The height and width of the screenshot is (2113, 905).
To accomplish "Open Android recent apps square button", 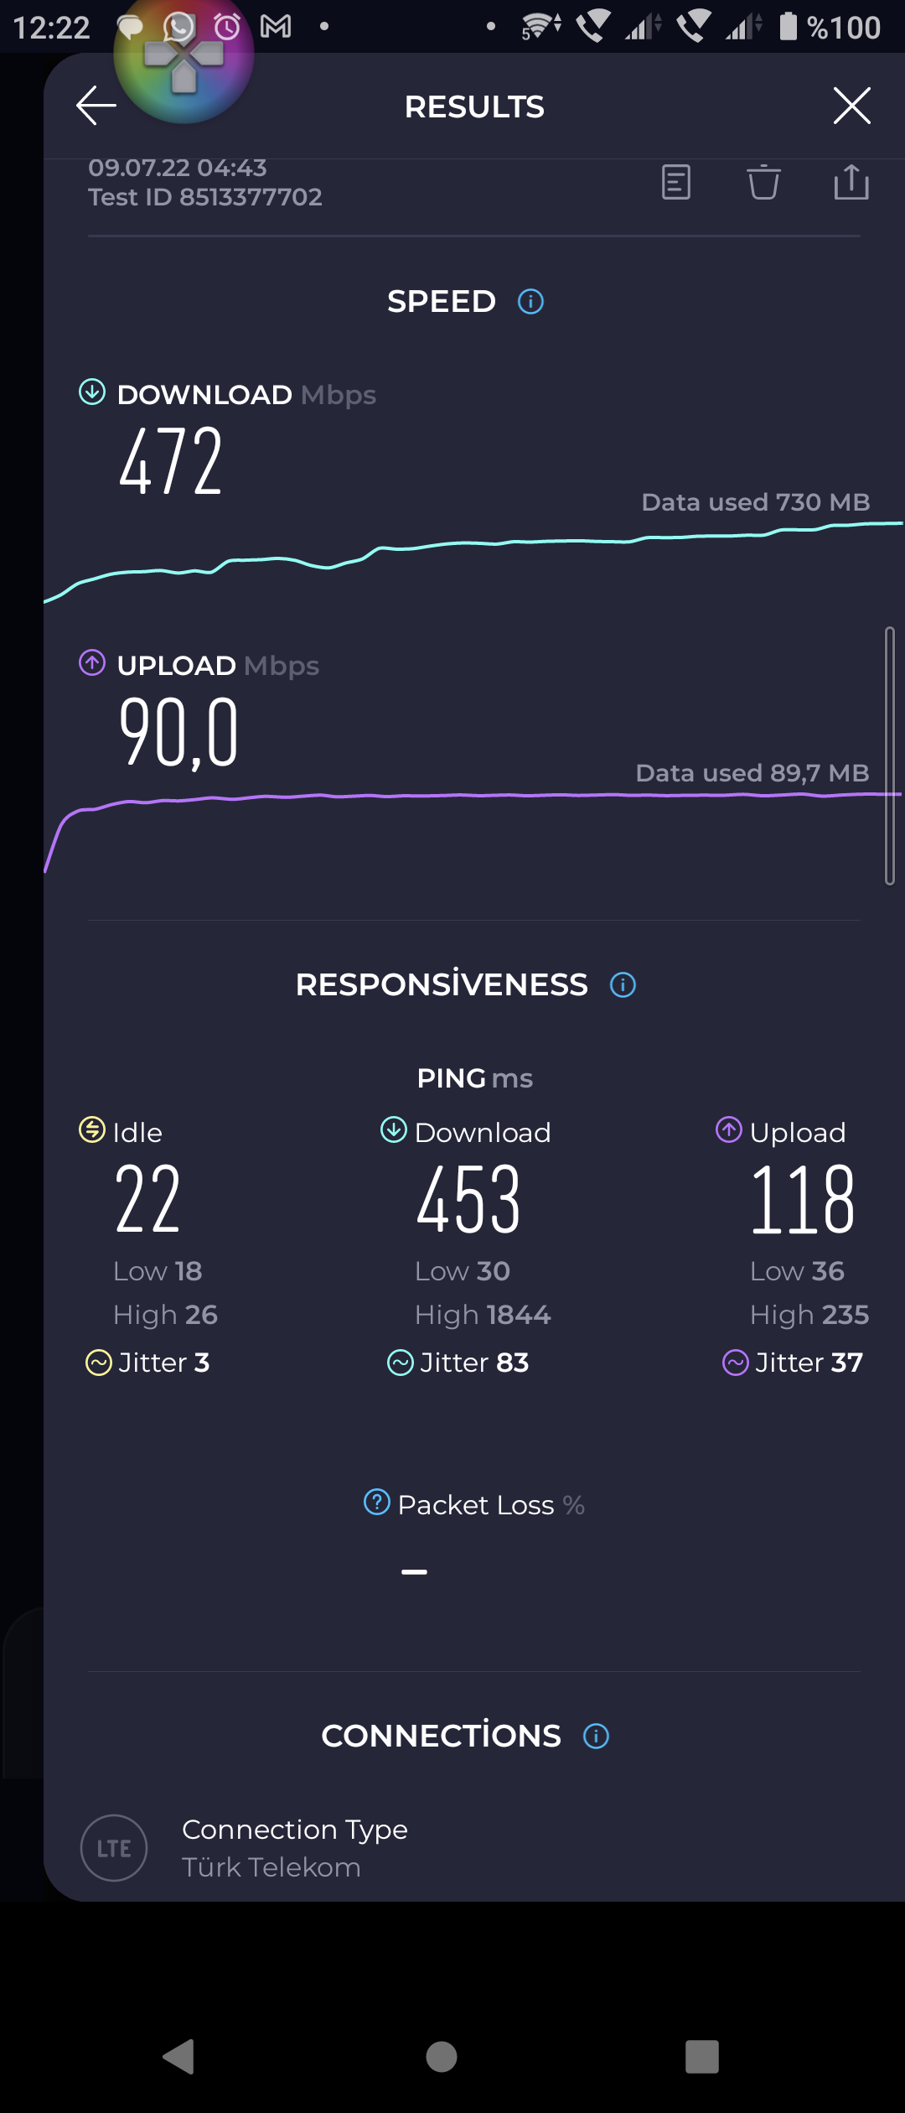I will (702, 2057).
